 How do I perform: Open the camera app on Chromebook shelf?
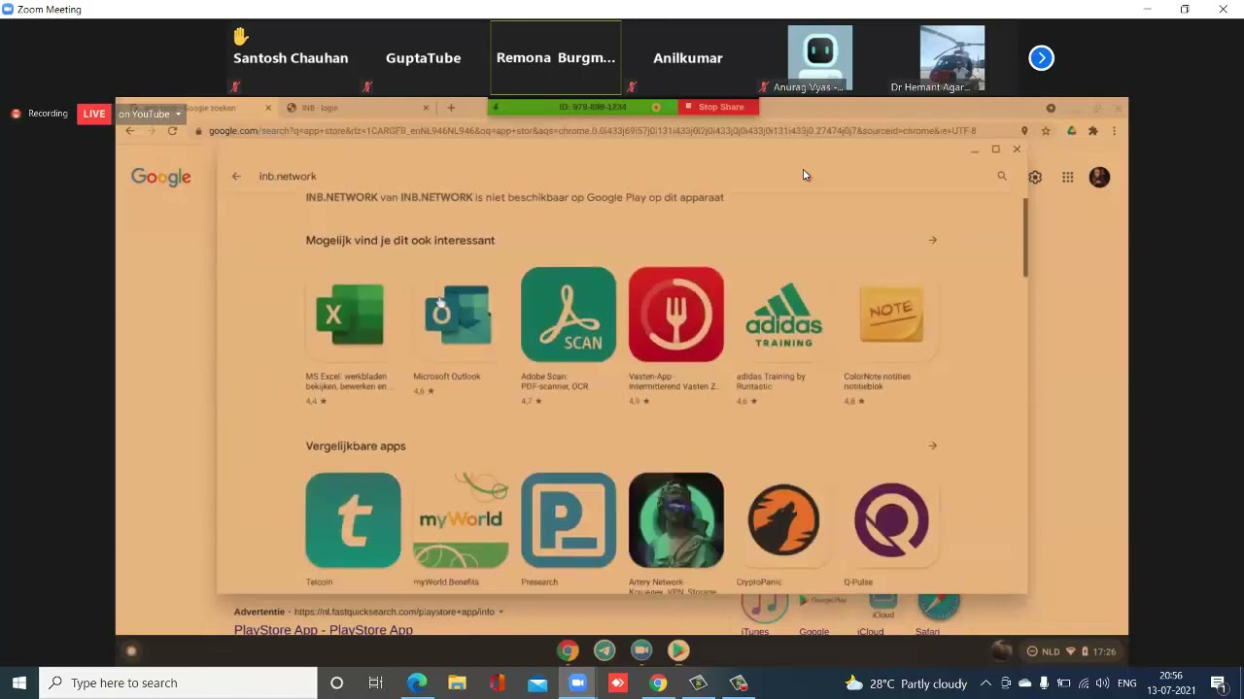click(x=641, y=650)
